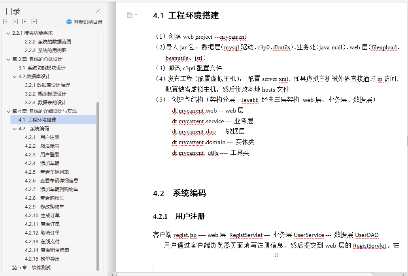Image resolution: width=408 pixels, height=276 pixels.
Task: Collapse the 2.2.1 模块功能需求 node
Action: (8, 33)
